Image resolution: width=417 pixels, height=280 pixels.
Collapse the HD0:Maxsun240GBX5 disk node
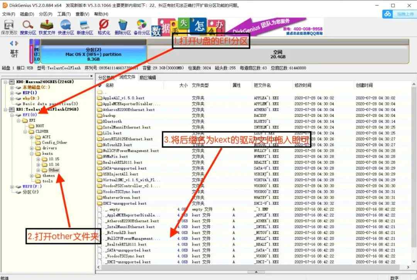tap(5, 82)
